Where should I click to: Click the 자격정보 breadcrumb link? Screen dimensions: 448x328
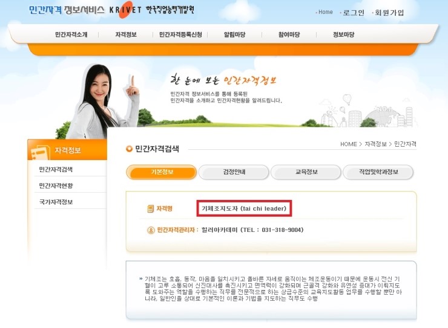coord(375,144)
